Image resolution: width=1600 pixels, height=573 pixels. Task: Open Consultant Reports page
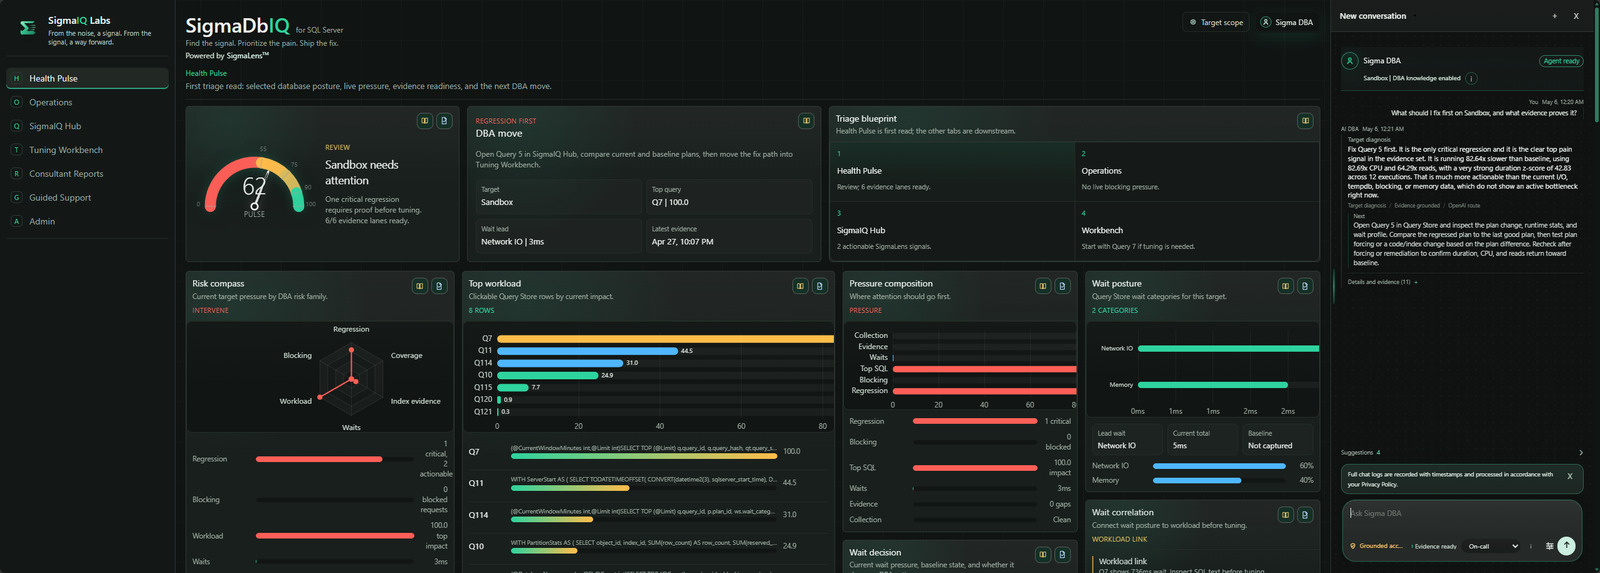click(x=87, y=174)
